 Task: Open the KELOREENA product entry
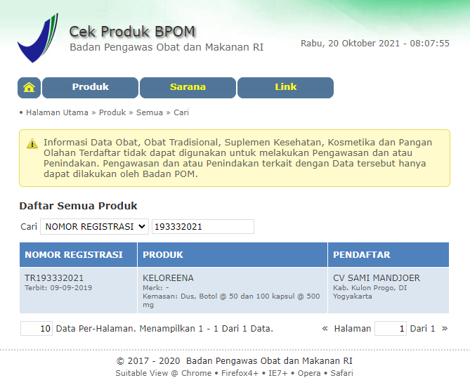168,278
